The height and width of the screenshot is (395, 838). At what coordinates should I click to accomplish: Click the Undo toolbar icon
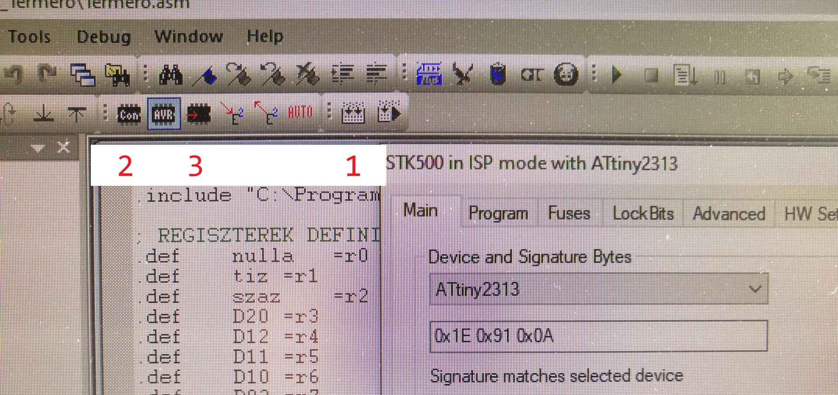point(13,75)
